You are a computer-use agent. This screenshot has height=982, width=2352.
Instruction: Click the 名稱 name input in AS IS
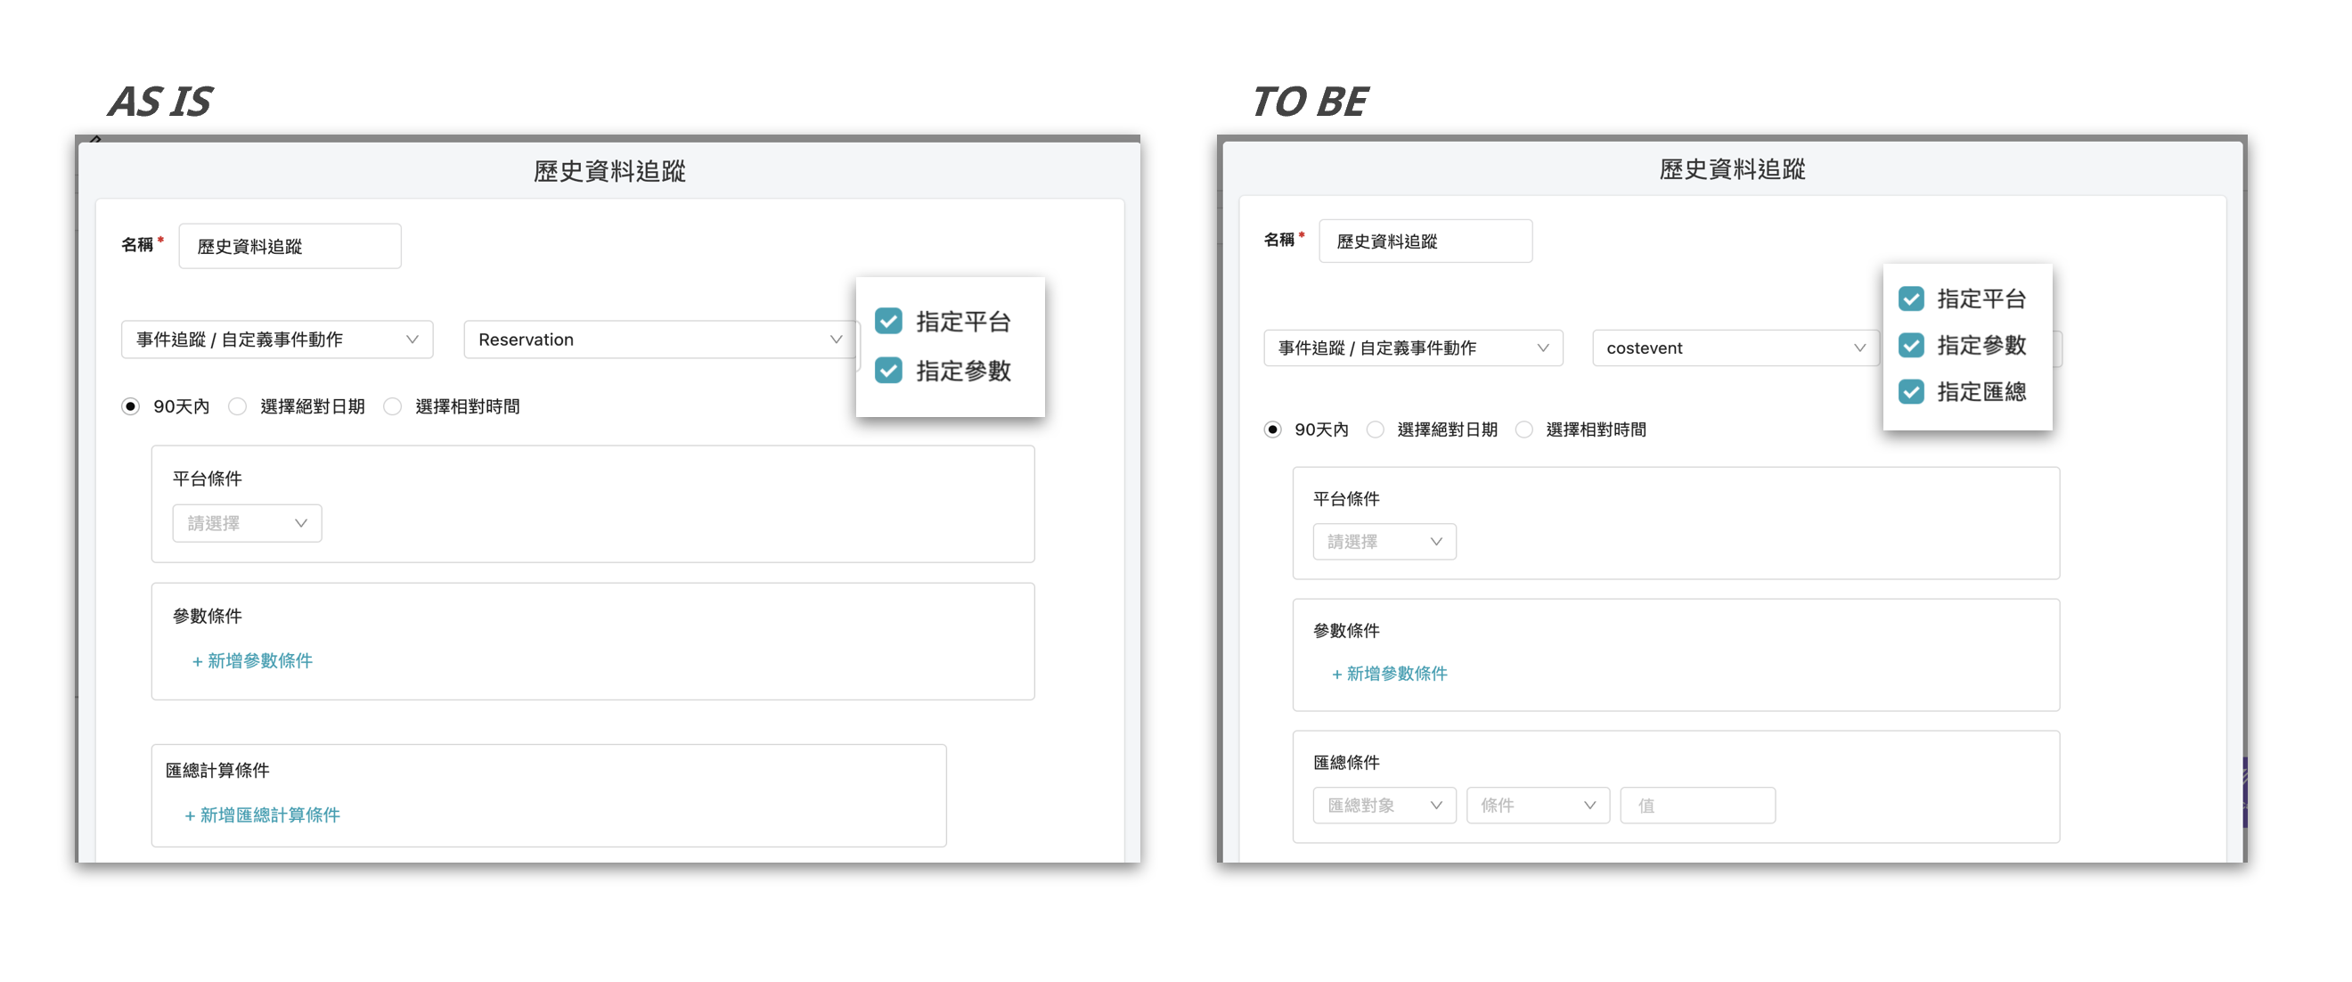[x=290, y=245]
